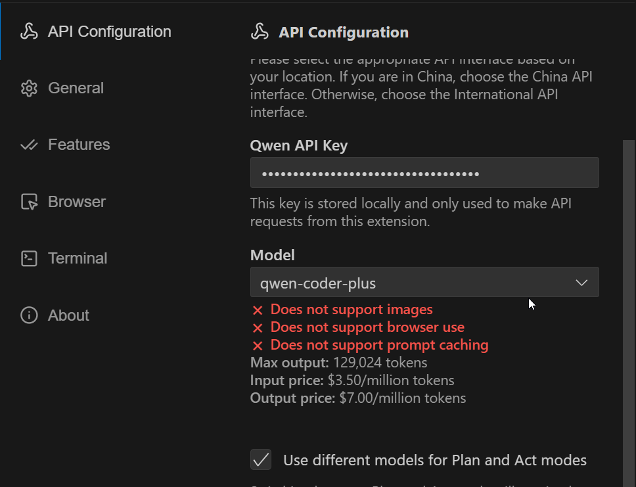
Task: Click the About info circle icon
Action: (x=29, y=315)
